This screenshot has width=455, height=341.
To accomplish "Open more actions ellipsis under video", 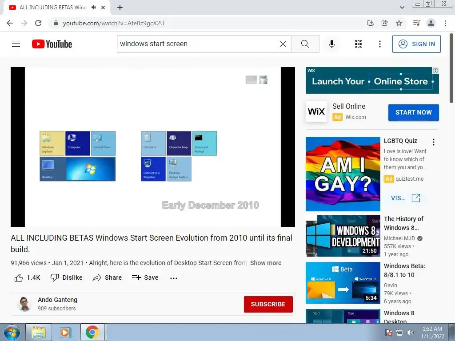I will coord(174,278).
